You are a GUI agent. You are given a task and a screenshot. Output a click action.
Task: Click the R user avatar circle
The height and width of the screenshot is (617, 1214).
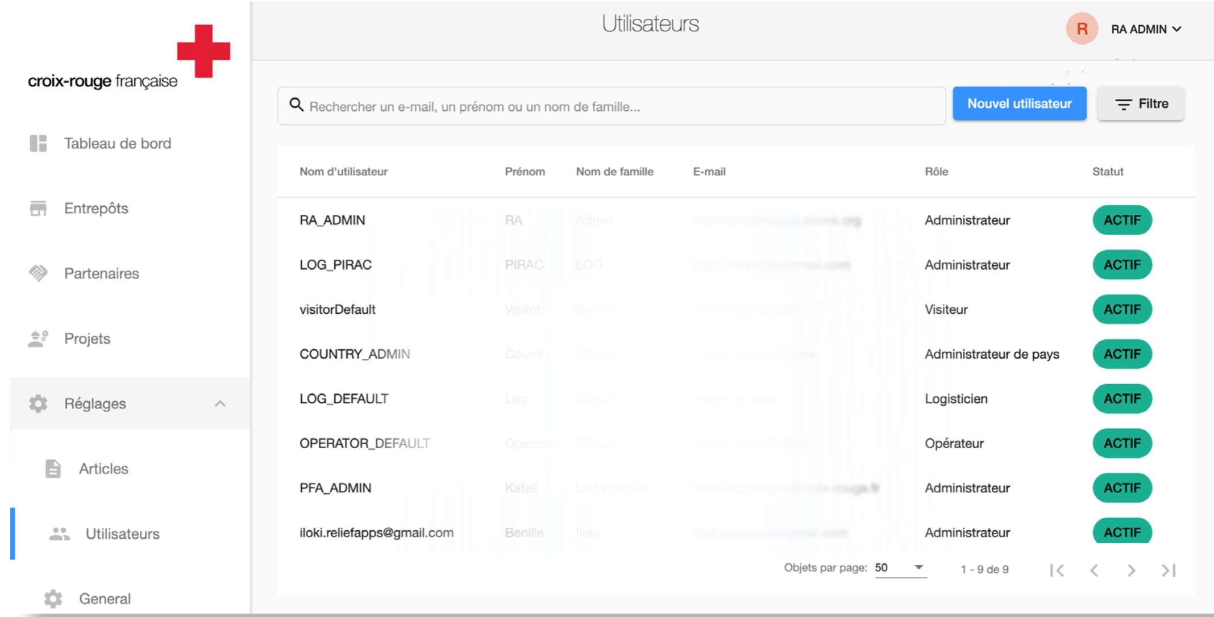(x=1082, y=28)
